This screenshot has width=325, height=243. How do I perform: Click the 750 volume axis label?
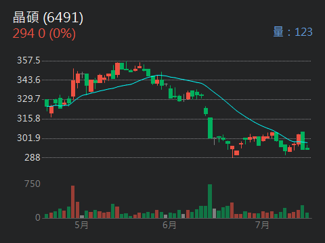click(x=32, y=184)
